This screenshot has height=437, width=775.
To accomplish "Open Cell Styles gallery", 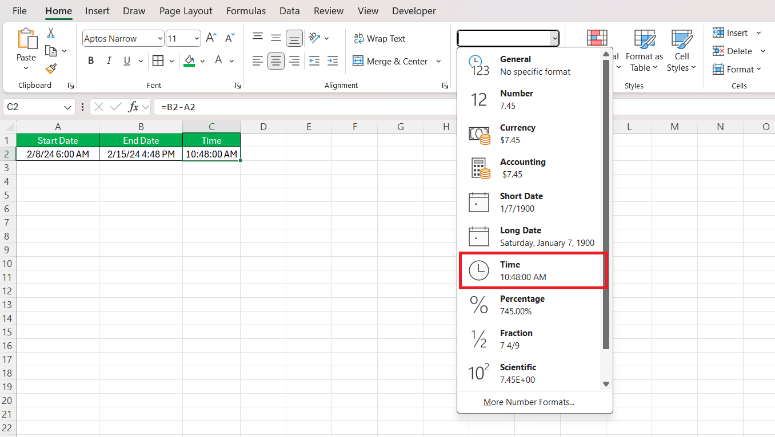I will (x=682, y=50).
